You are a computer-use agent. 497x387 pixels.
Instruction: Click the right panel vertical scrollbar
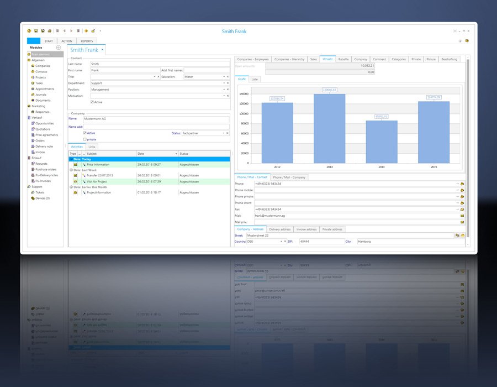click(468, 148)
